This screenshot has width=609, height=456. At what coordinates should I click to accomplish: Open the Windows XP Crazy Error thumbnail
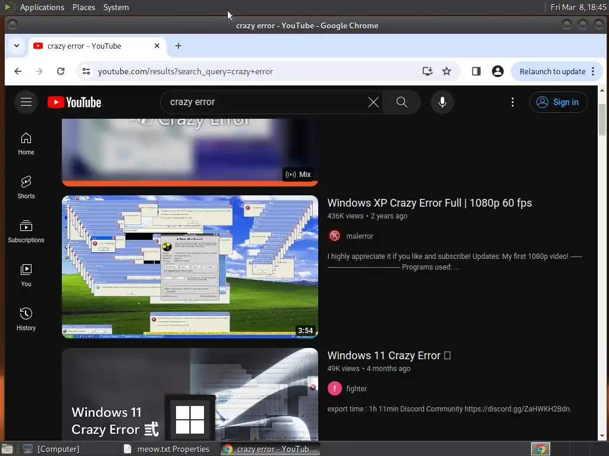click(190, 267)
